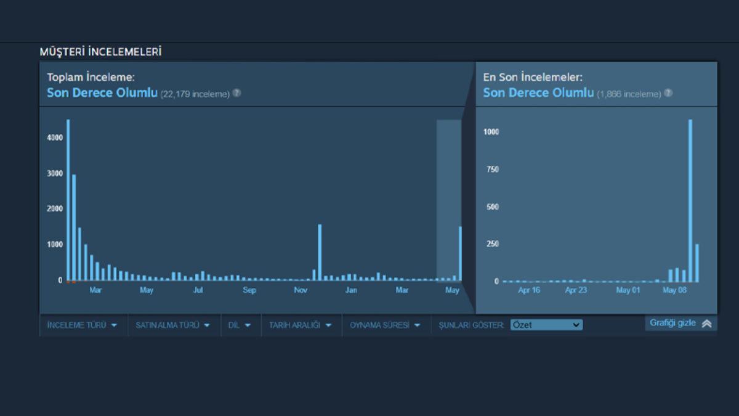Click the MÜŞTERİ İNCELEMELERİ section heading
Viewport: 739px width, 416px height.
[102, 52]
